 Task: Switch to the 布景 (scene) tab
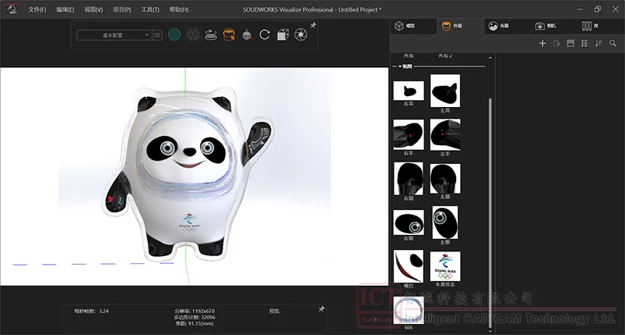(507, 26)
